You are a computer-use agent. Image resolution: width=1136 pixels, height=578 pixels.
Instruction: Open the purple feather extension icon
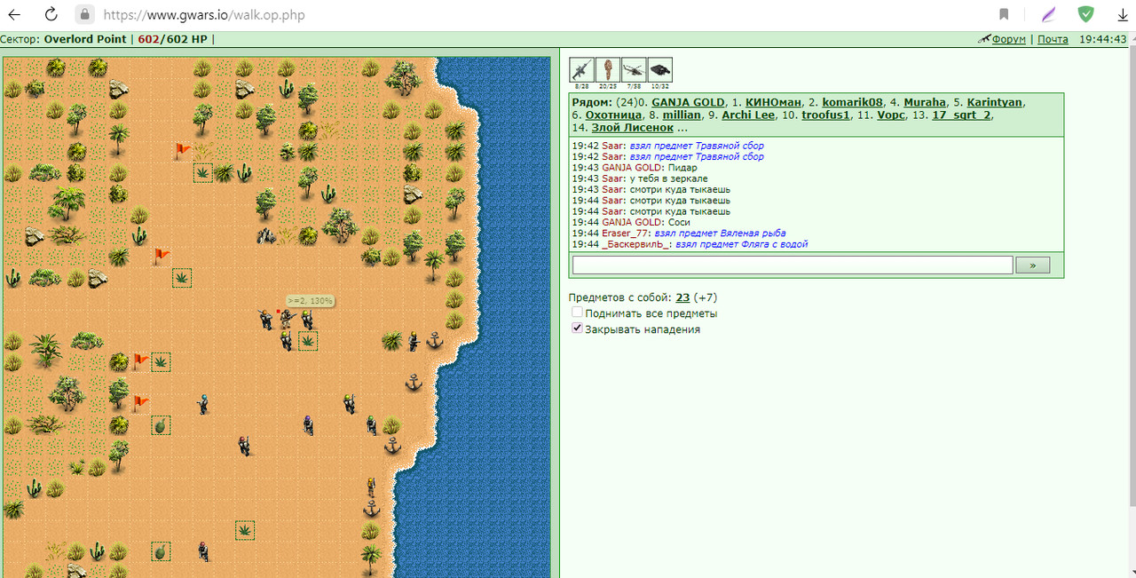1050,14
